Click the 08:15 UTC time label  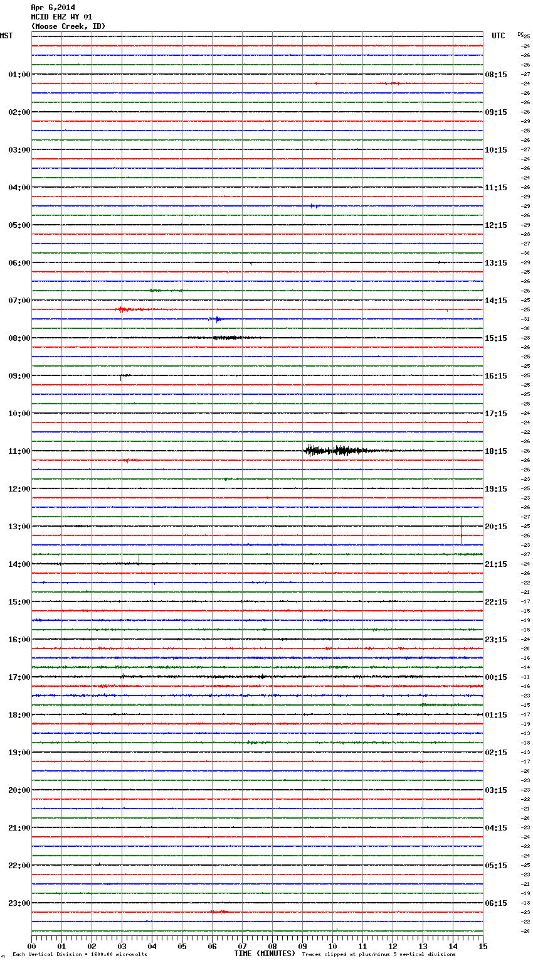496,75
